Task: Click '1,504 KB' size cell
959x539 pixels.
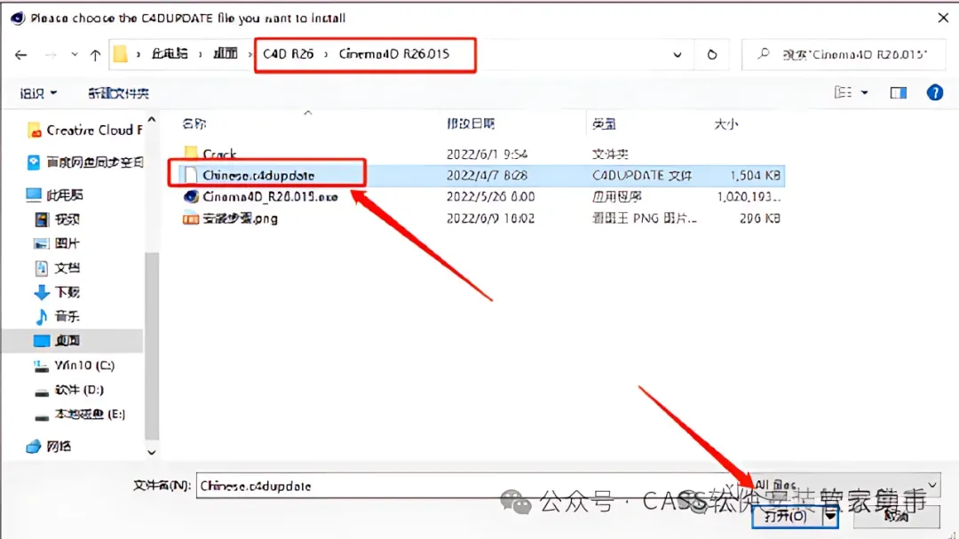Action: point(755,176)
